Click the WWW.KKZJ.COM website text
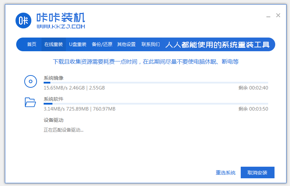The height and width of the screenshot is (186, 290). (x=61, y=26)
